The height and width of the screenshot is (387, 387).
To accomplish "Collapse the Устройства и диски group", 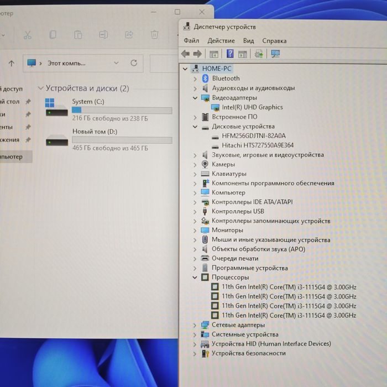I will [x=41, y=88].
